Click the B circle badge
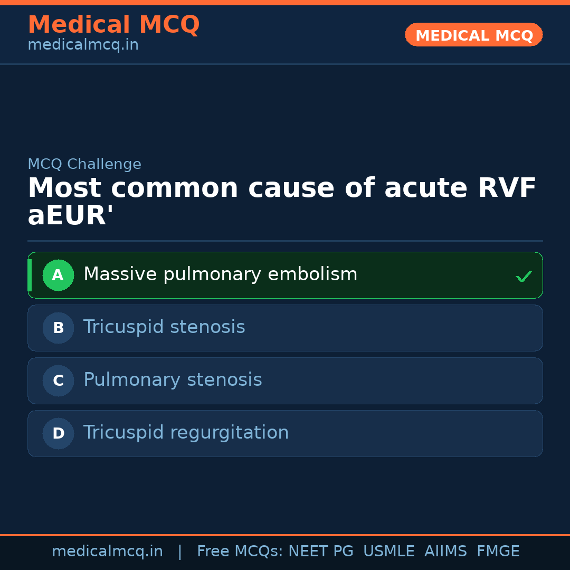 tap(58, 328)
